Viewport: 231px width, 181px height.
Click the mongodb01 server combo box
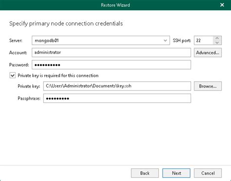tap(101, 40)
